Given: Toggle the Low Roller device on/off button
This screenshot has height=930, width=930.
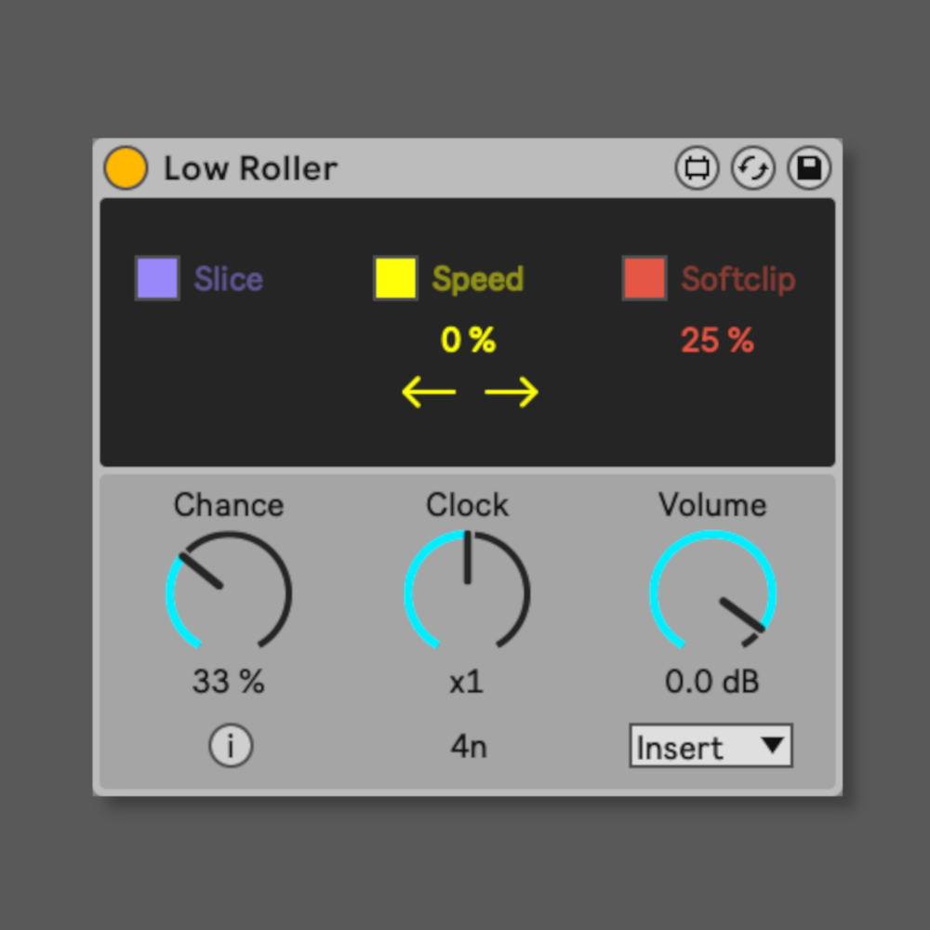Looking at the screenshot, I should [x=126, y=167].
